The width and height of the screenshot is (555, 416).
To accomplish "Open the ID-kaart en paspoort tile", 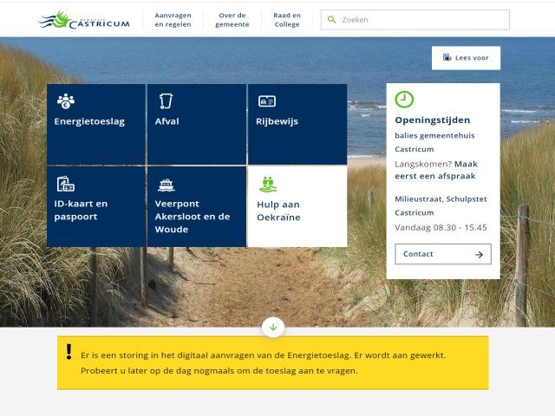I will (x=96, y=206).
